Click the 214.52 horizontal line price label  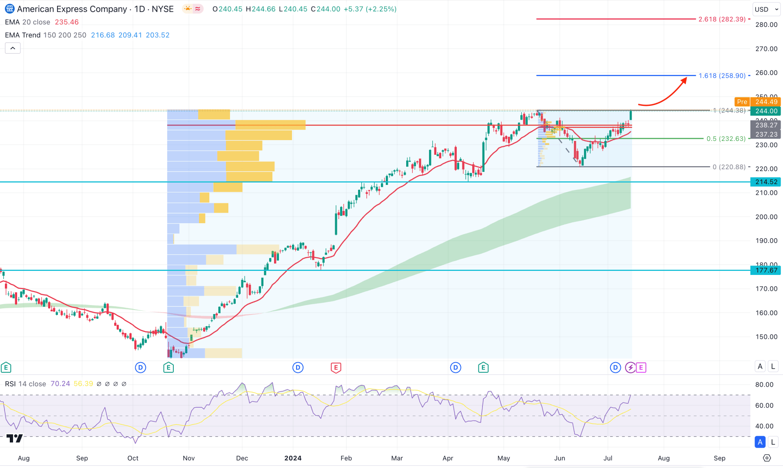[x=765, y=182]
